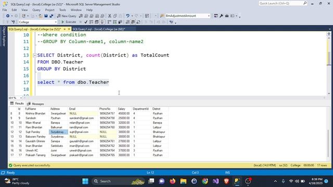This screenshot has height=187, width=333.
Task: Collapse the SELECT statement outline box
Action: pos(35,56)
